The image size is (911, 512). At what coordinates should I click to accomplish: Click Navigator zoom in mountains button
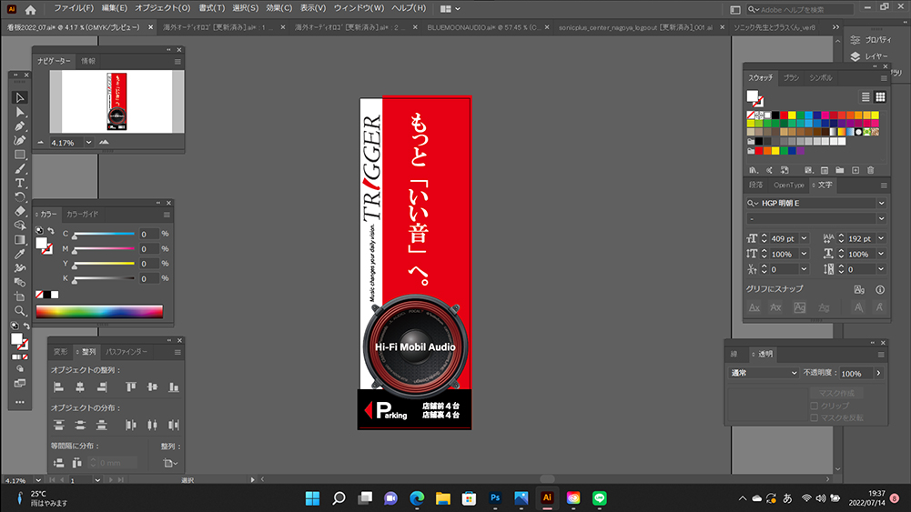(104, 142)
